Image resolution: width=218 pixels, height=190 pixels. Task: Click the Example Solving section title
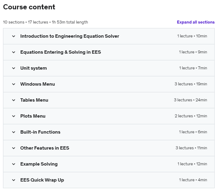tap(39, 164)
